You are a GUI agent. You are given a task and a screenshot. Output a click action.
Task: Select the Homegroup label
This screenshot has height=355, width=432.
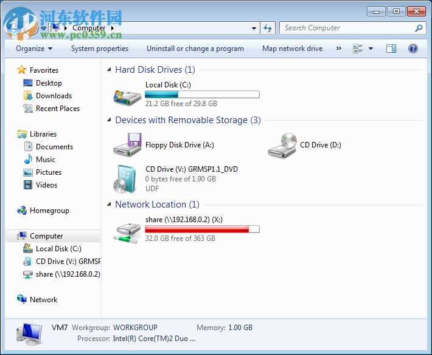pos(49,211)
